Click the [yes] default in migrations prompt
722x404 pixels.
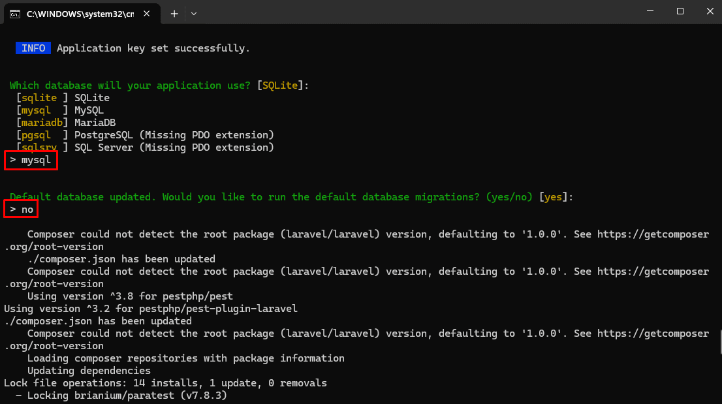[x=552, y=197]
